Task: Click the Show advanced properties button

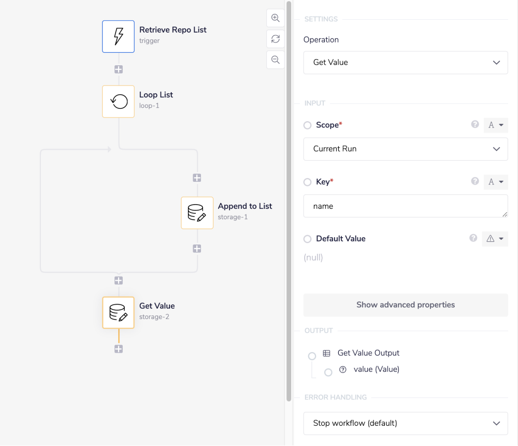Action: point(406,305)
